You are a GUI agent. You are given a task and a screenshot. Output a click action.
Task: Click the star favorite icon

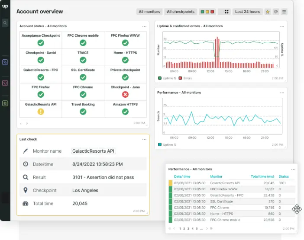pyautogui.click(x=268, y=12)
